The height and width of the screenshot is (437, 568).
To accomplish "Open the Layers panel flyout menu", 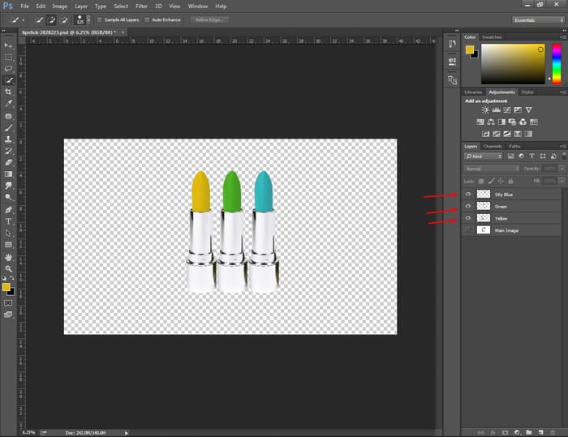I will [563, 146].
